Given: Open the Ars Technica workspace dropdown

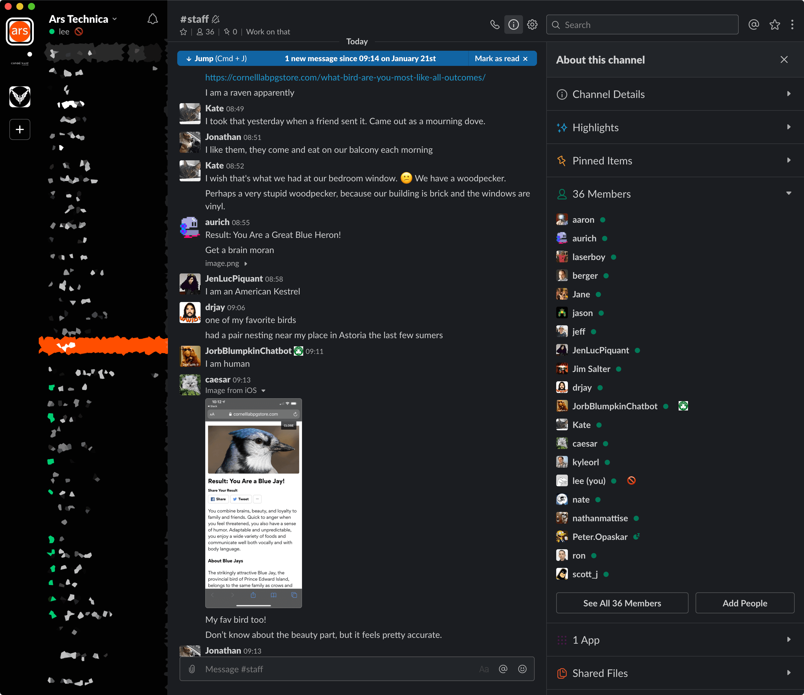Looking at the screenshot, I should [x=83, y=19].
